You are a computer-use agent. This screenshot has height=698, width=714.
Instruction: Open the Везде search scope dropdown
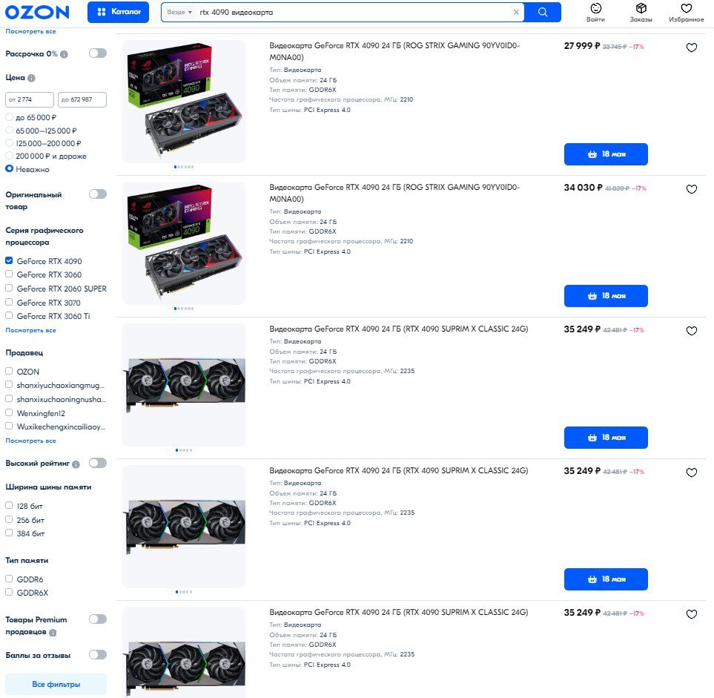tap(179, 13)
